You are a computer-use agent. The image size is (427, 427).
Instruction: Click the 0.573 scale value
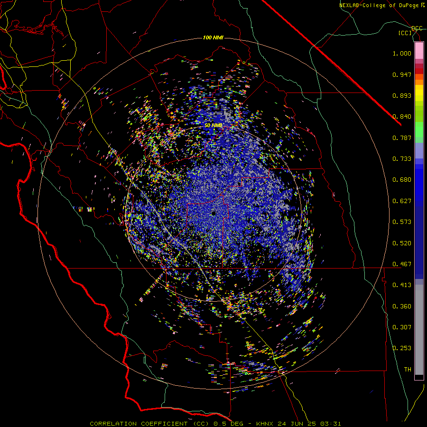[402, 222]
